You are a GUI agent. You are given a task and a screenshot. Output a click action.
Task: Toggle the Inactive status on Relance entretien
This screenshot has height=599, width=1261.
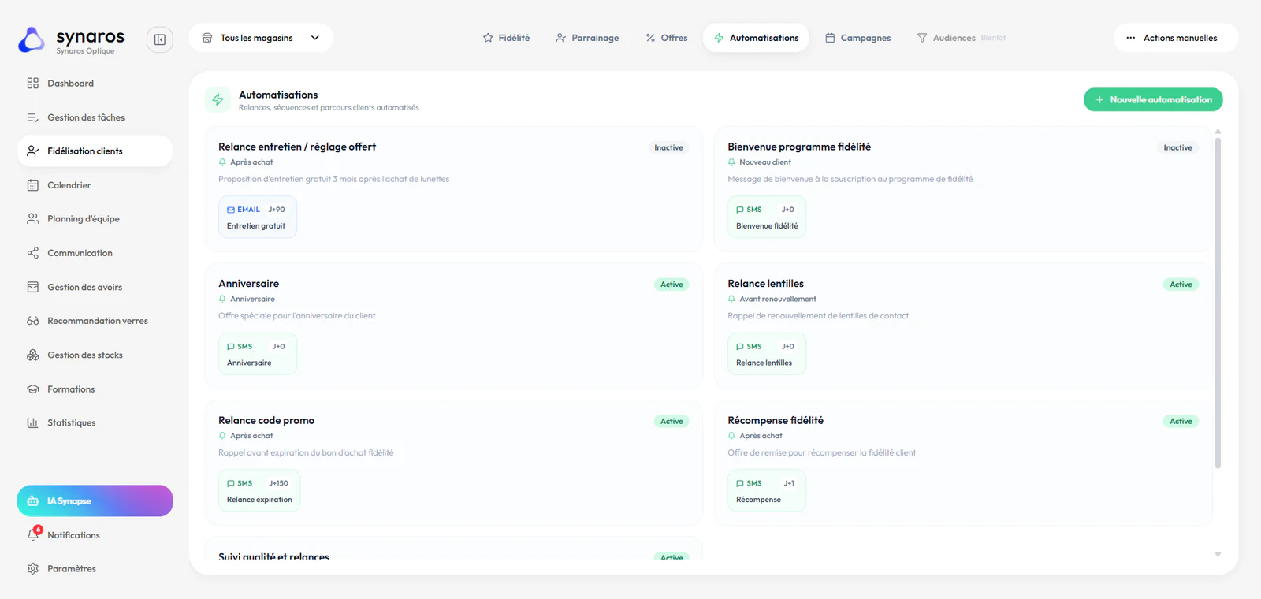coord(668,148)
